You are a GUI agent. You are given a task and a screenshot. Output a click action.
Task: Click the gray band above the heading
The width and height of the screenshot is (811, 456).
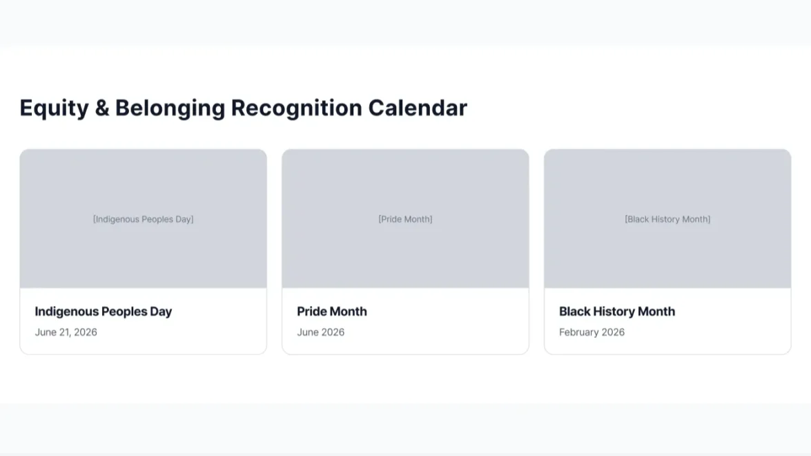[x=405, y=22]
